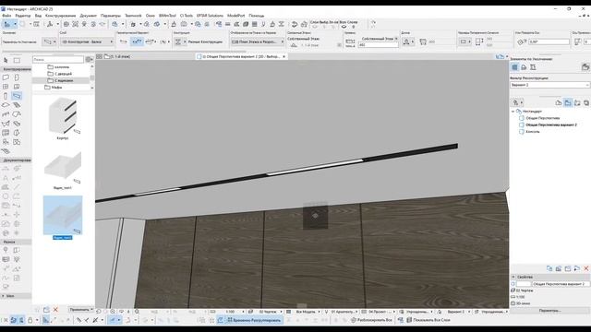Open the Файл menu
Screen dimensions: 591x332
6,16
